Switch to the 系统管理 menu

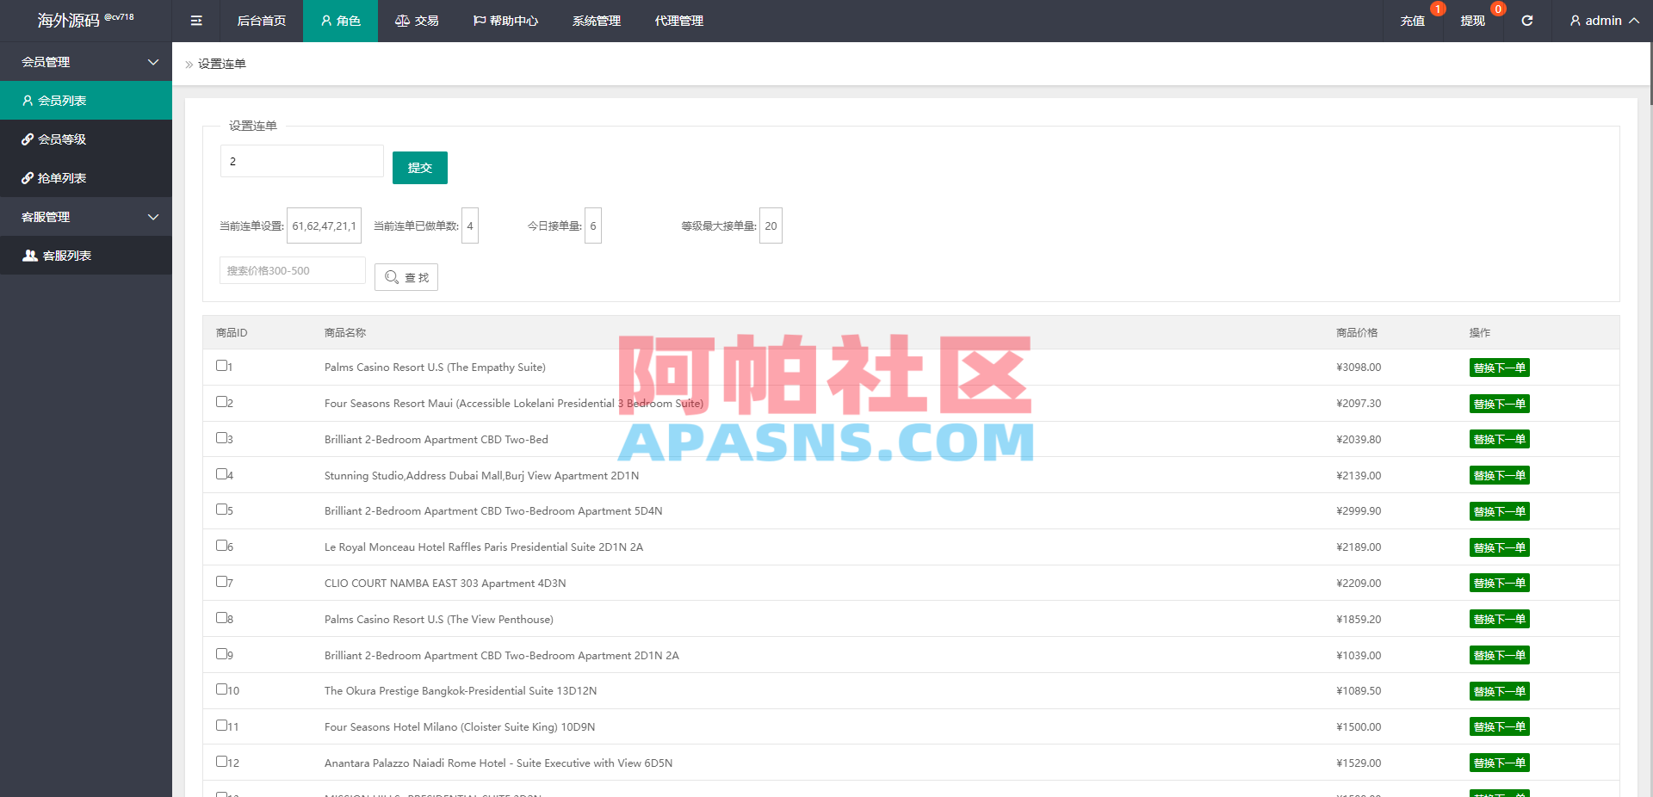[x=595, y=21]
